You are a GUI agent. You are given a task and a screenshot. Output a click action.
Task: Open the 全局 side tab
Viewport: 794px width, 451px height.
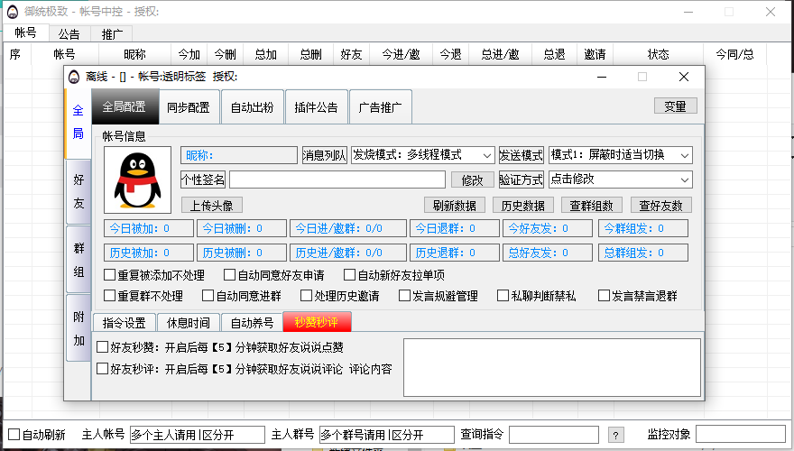(78, 123)
